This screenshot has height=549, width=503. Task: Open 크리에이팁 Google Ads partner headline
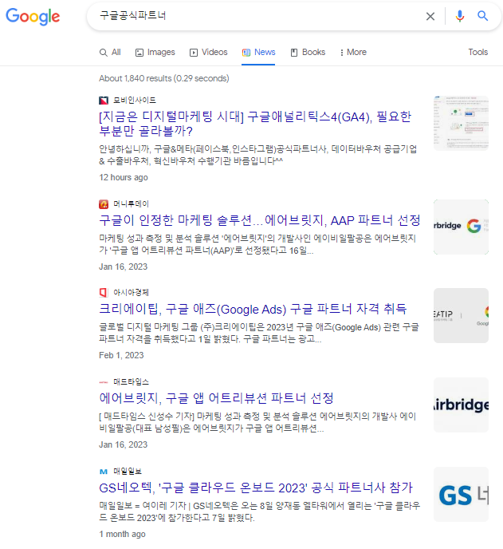point(253,309)
